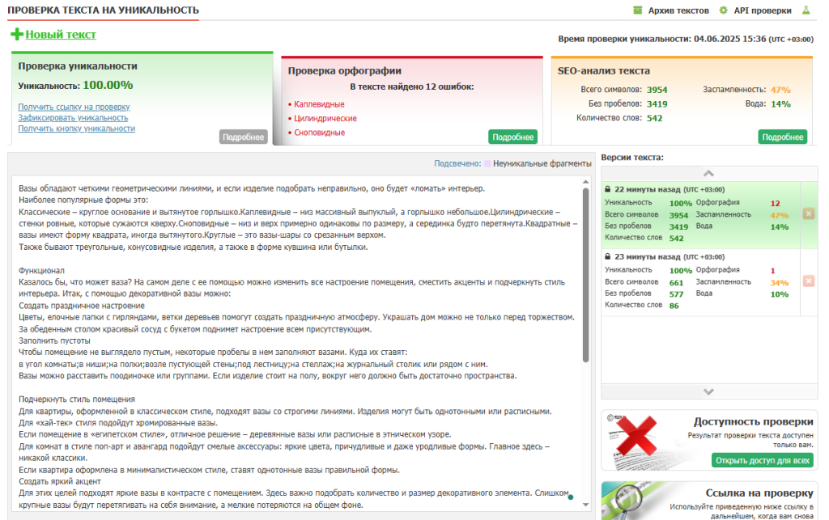Open API проверки in the header
This screenshot has height=520, width=829.
pos(763,11)
